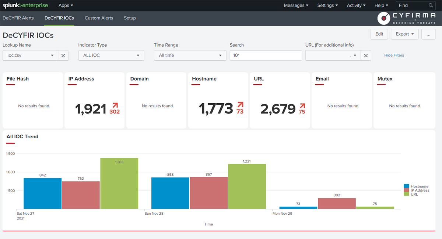Screen dimensions: 442x239
Task: Click the File Hash panel title
Action: click(18, 79)
